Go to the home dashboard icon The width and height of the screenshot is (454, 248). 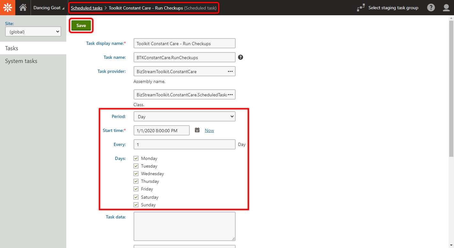point(23,8)
